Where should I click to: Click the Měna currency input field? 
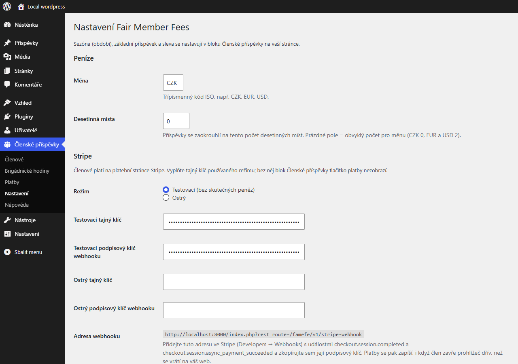point(173,83)
